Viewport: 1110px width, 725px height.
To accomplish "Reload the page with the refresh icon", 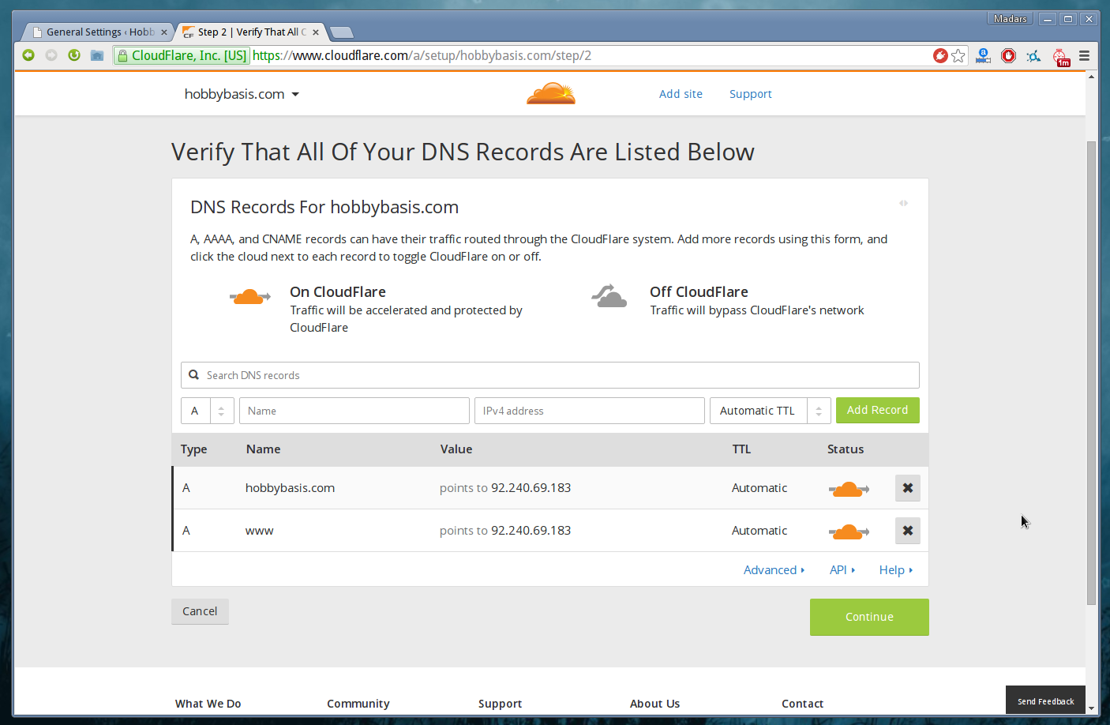I will pos(74,55).
